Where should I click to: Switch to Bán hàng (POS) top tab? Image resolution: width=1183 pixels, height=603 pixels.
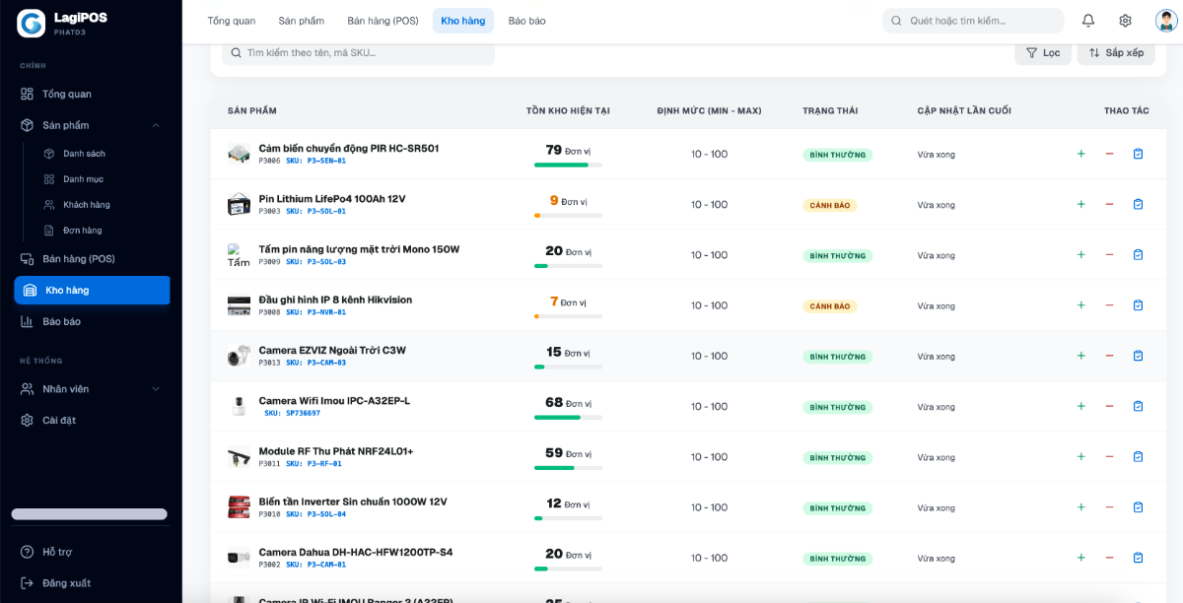coord(383,21)
